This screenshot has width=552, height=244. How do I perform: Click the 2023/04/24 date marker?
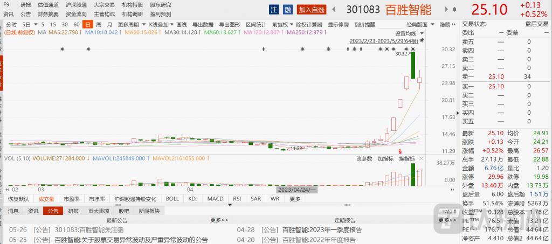tap(297, 190)
